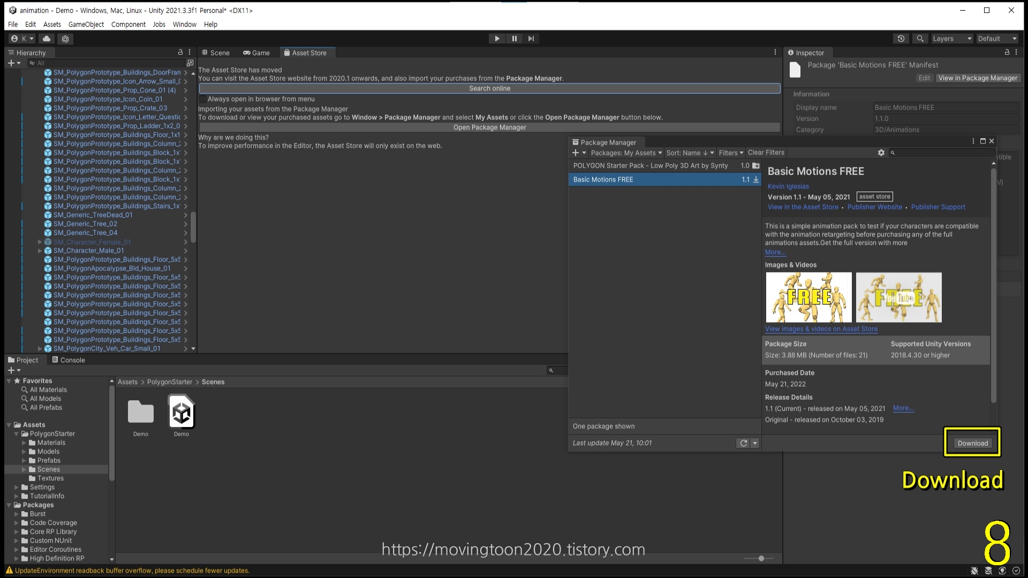Switch to the Scene tab
This screenshot has width=1028, height=578.
click(216, 52)
